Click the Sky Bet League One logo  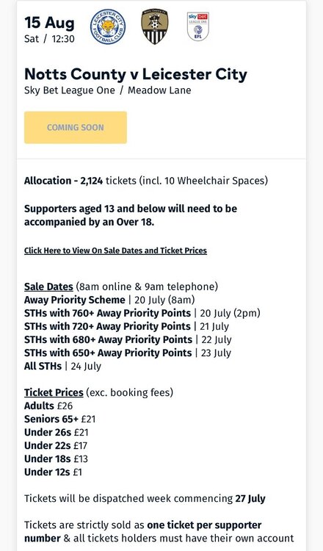coord(198,26)
